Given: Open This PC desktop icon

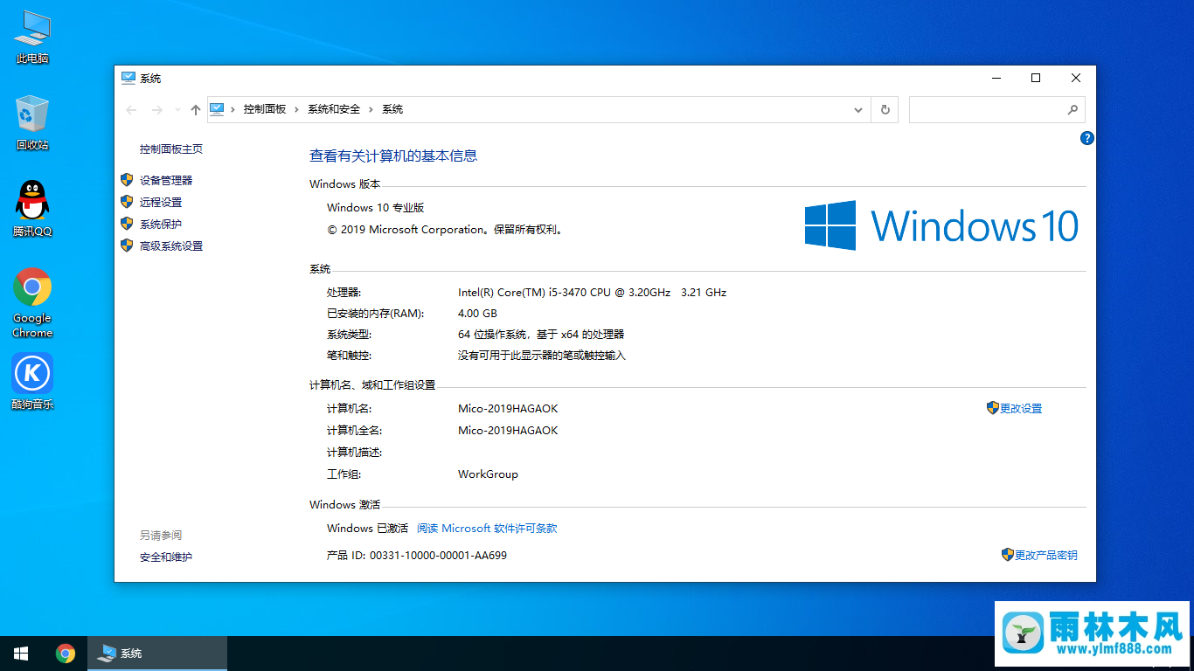Looking at the screenshot, I should tap(32, 38).
